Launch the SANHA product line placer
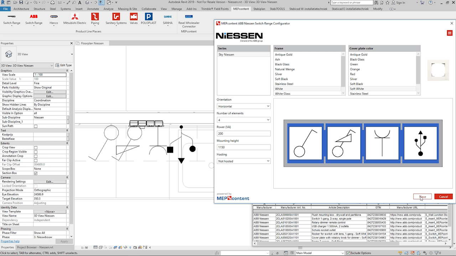The image size is (456, 256). (x=168, y=19)
